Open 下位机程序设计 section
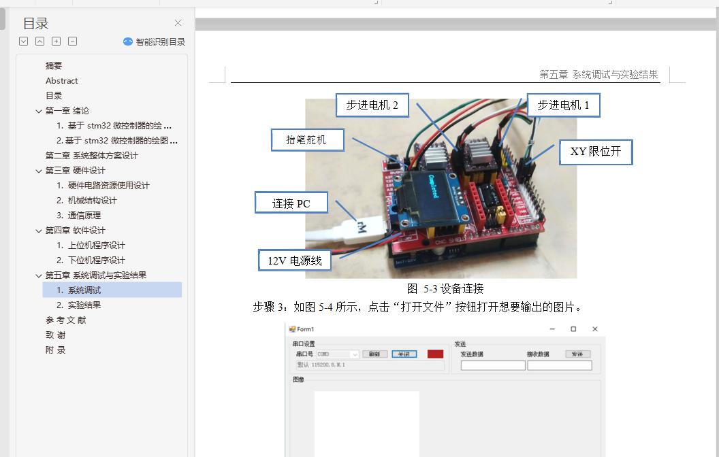Image resolution: width=719 pixels, height=457 pixels. tap(91, 260)
